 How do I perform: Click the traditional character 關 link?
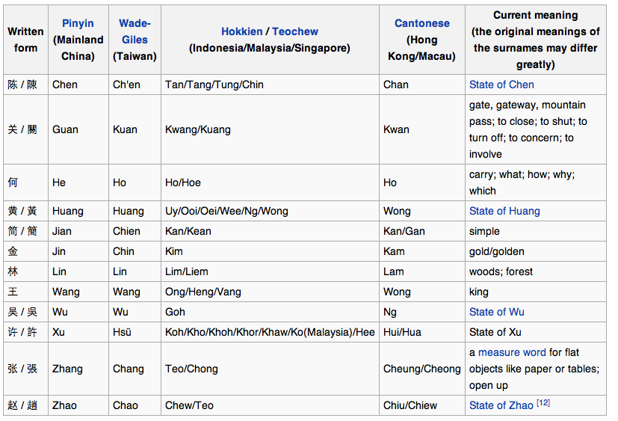click(x=32, y=129)
